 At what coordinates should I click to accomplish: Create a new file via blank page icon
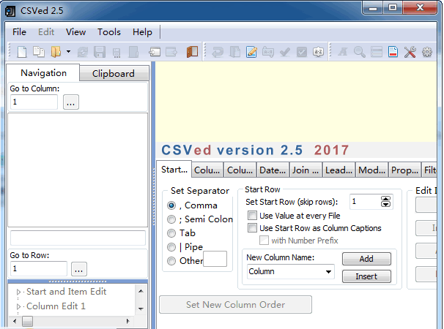[22, 52]
